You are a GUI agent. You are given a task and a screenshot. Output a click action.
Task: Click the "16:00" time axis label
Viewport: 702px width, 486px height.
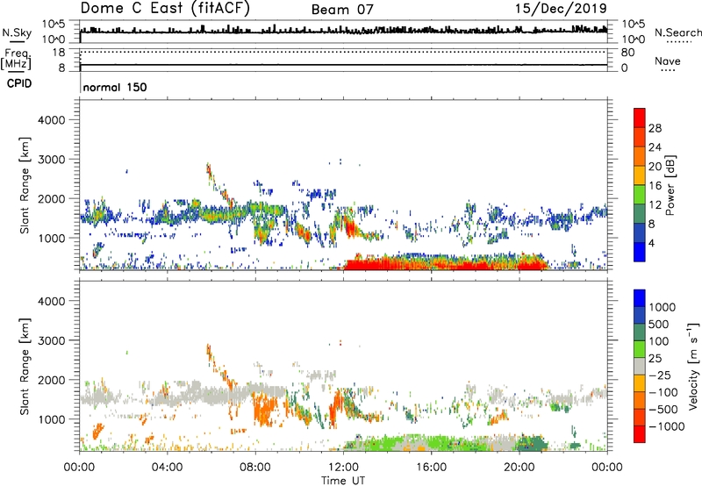pos(431,468)
